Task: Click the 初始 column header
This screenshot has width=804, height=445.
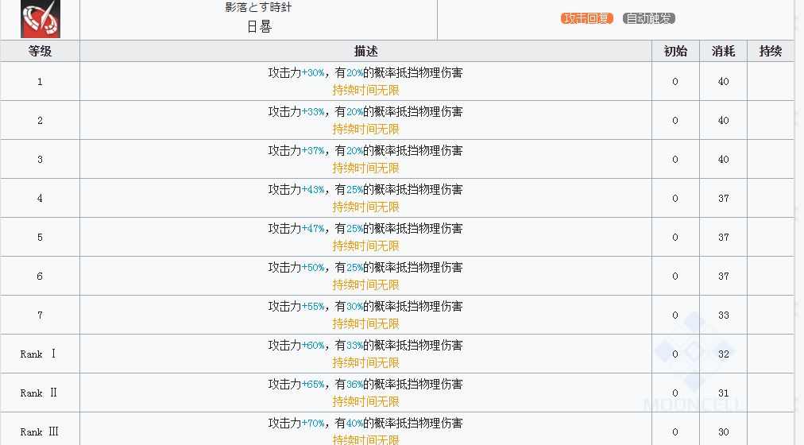Action: point(675,52)
